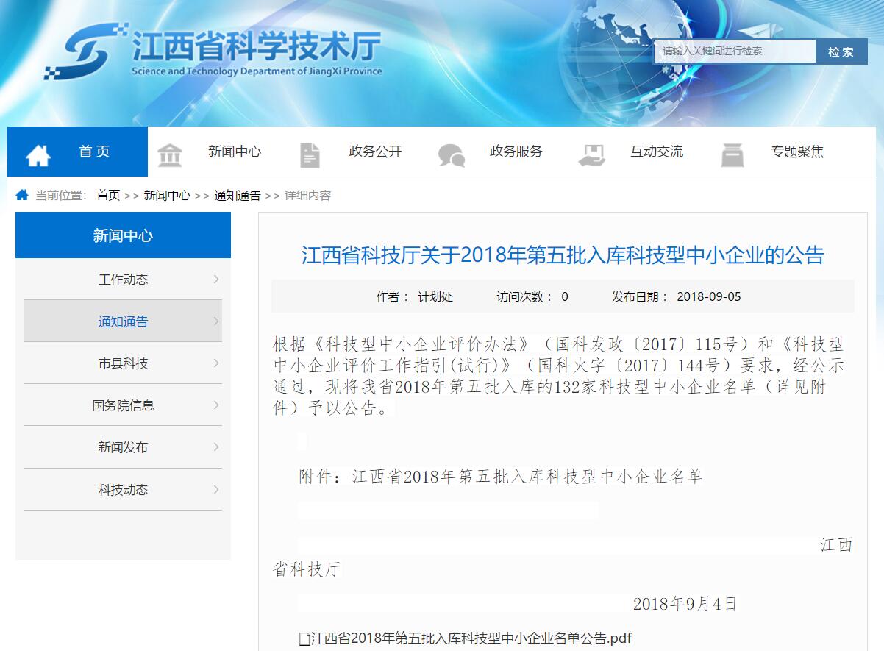This screenshot has width=884, height=651.
Task: Select 通知通告 in the sidebar
Action: click(x=123, y=321)
